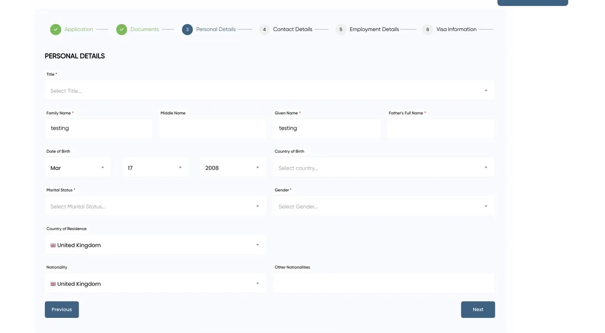
Task: Open the Select Title dropdown
Action: (x=270, y=91)
